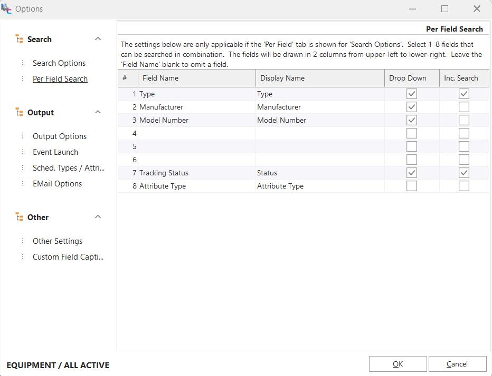This screenshot has width=492, height=376.
Task: Enable Inc. Search for Manufacturer row
Action: tap(463, 107)
